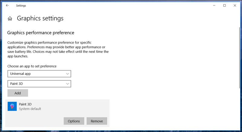Remove Paint 3D from the list

(x=97, y=121)
